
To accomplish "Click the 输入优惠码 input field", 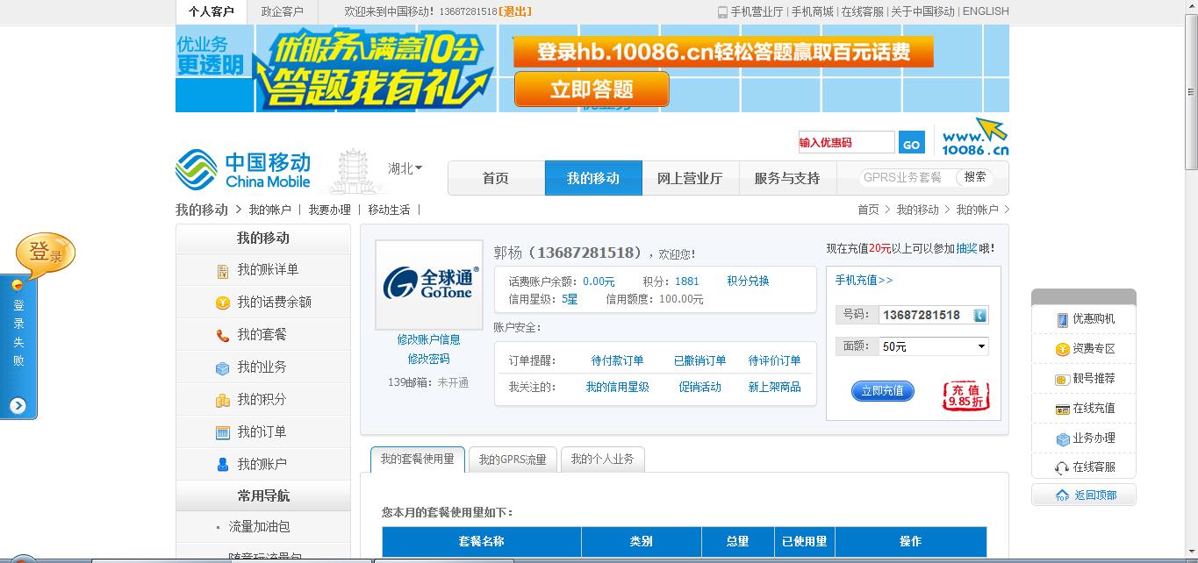I will (846, 143).
